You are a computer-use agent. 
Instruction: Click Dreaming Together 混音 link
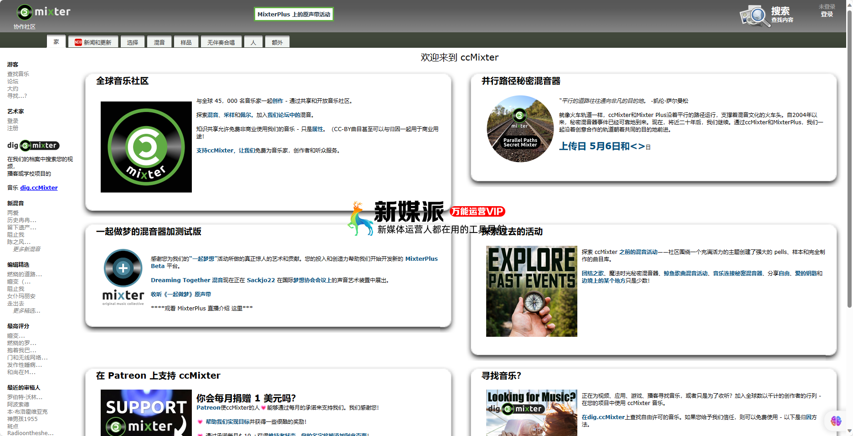[x=187, y=280]
